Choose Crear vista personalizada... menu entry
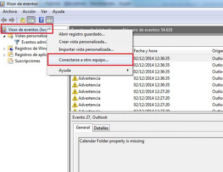Viewport: 223px width, 172px height. (x=90, y=42)
